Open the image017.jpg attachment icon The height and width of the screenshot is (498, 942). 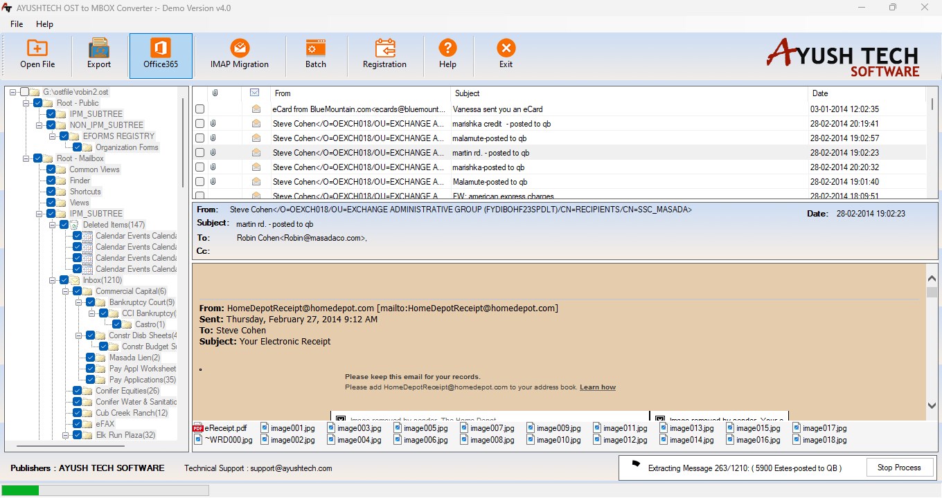pos(797,428)
